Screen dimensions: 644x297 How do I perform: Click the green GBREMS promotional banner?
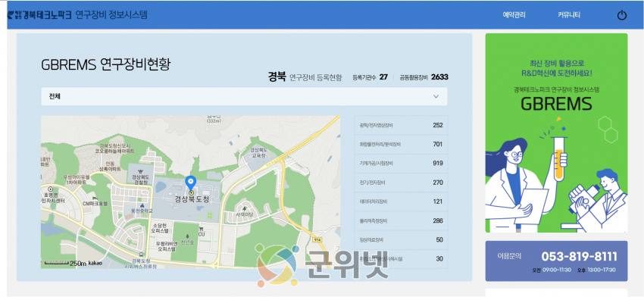tap(556, 133)
